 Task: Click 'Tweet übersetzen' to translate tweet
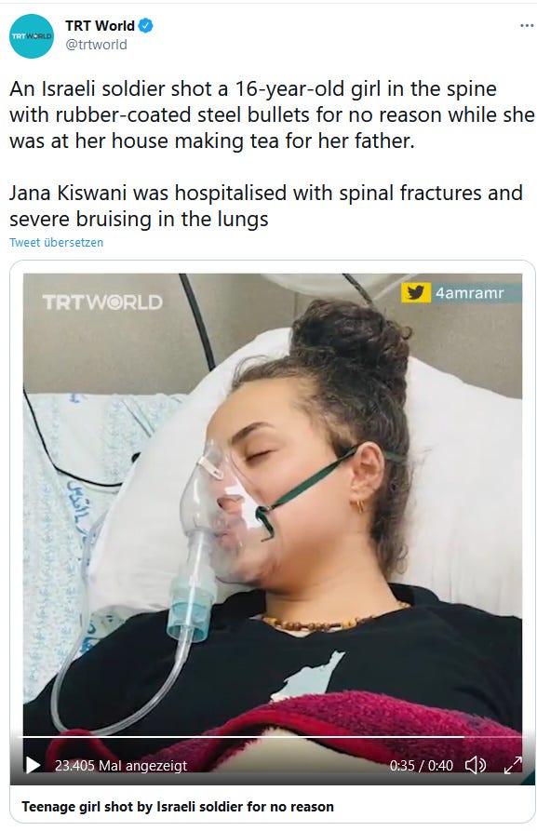[56, 242]
